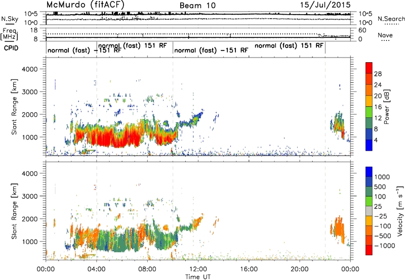Click the Time UT axis title

tap(198, 277)
